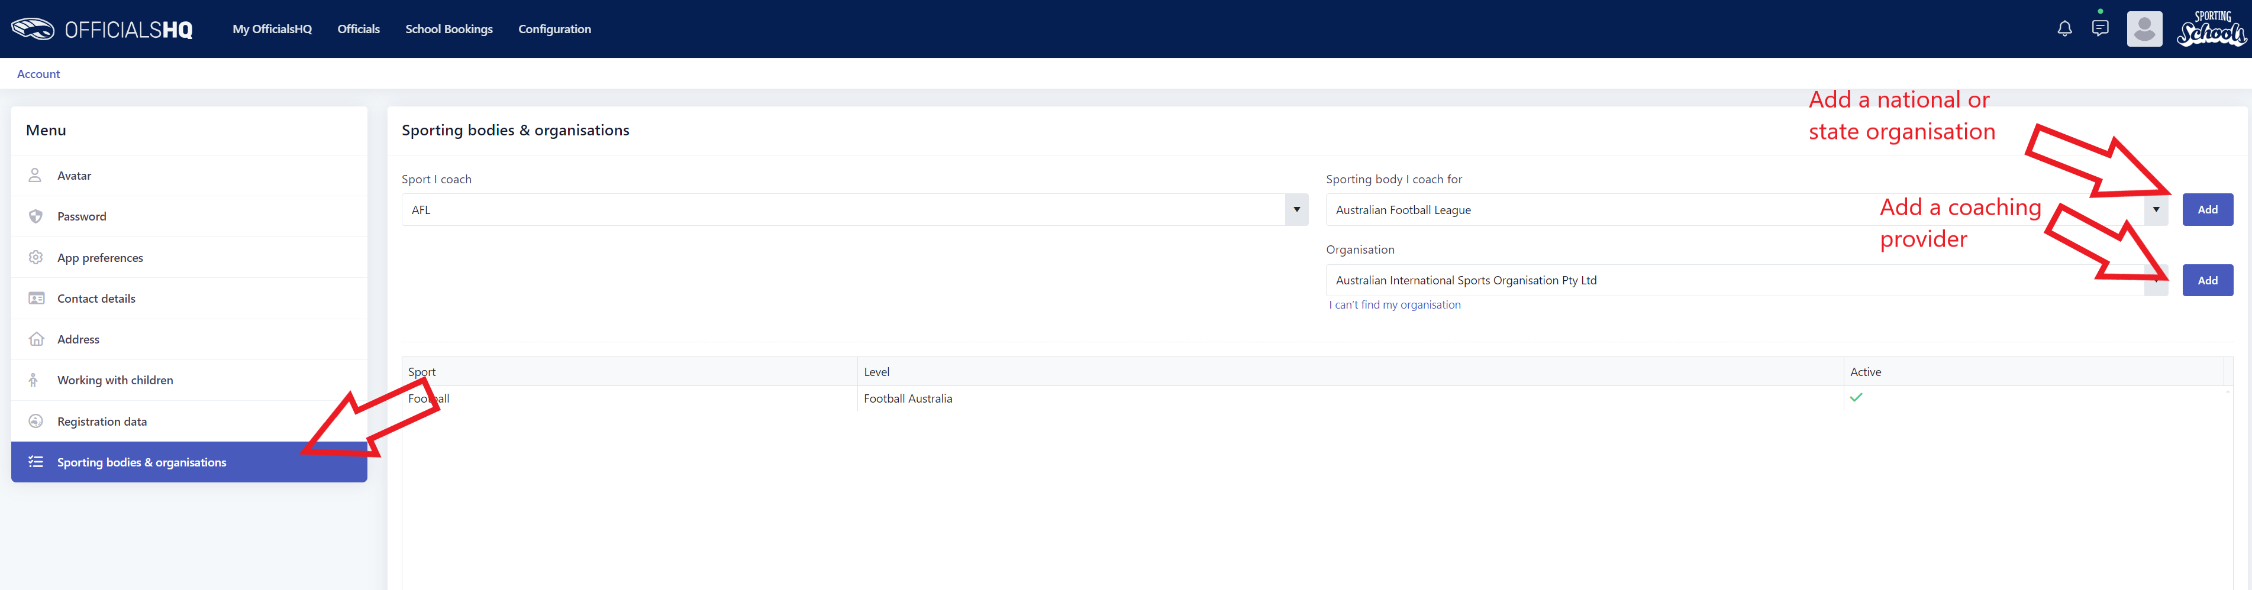The image size is (2252, 590).
Task: Open the messages chat icon
Action: point(2100,28)
